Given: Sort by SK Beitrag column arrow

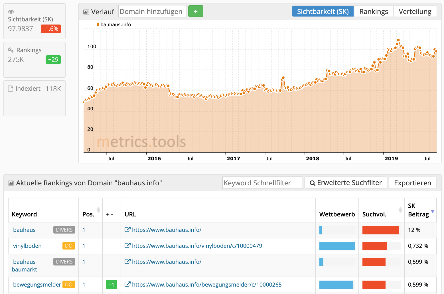Looking at the screenshot, I should [433, 211].
